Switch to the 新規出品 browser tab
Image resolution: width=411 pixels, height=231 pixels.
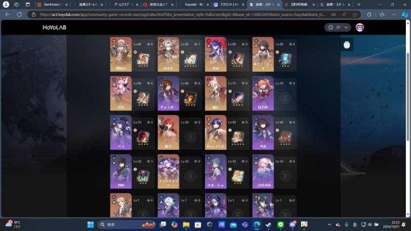[159, 5]
